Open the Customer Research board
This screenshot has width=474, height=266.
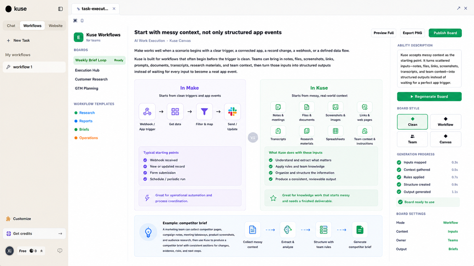91,79
